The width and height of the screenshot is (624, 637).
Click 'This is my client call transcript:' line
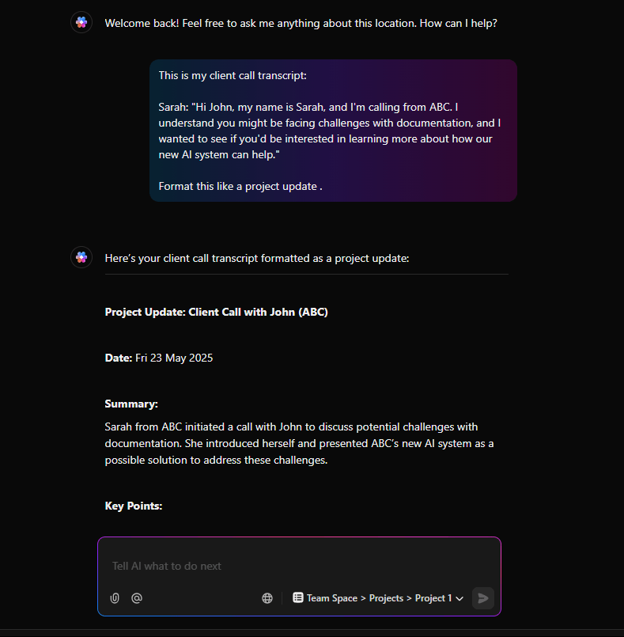click(x=233, y=75)
